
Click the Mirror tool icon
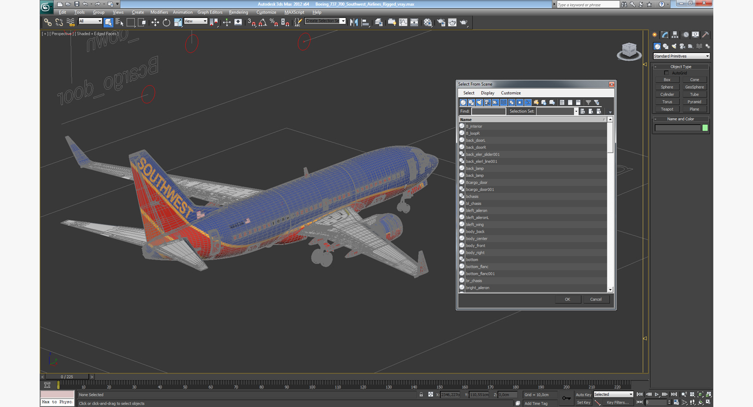point(354,22)
